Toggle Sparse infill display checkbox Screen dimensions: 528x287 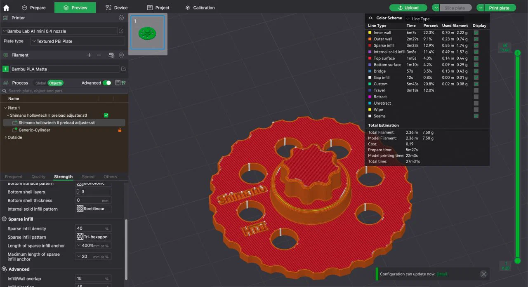[476, 45]
